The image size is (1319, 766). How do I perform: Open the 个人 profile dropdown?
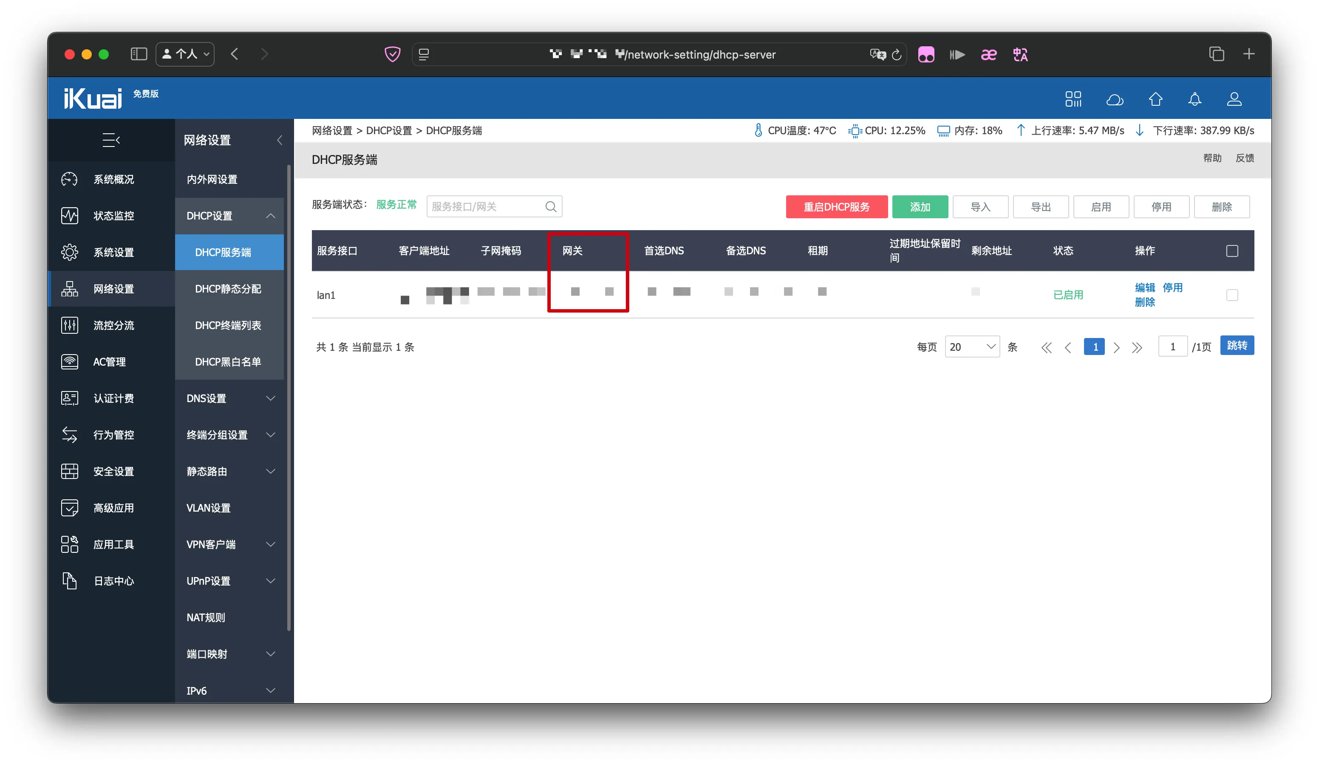(185, 54)
